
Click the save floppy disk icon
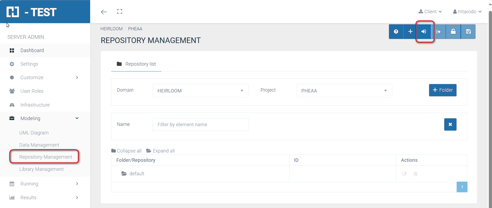click(468, 32)
